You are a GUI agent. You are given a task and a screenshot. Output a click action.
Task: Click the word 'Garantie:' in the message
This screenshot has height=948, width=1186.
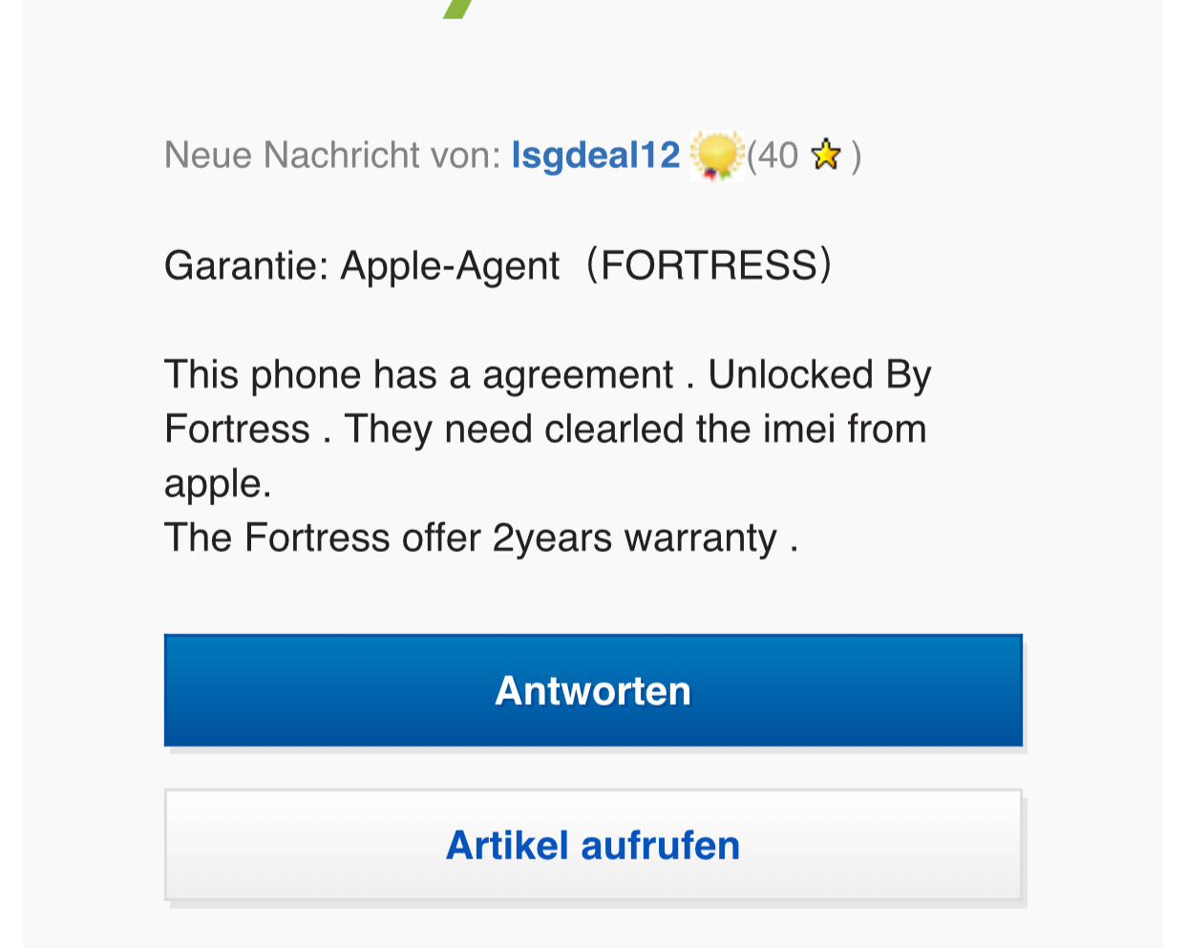coord(246,265)
